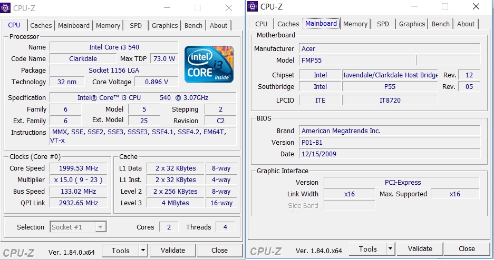Close the left CPU-Z window with X
Viewport: 494px width, 260px height.
click(x=229, y=8)
